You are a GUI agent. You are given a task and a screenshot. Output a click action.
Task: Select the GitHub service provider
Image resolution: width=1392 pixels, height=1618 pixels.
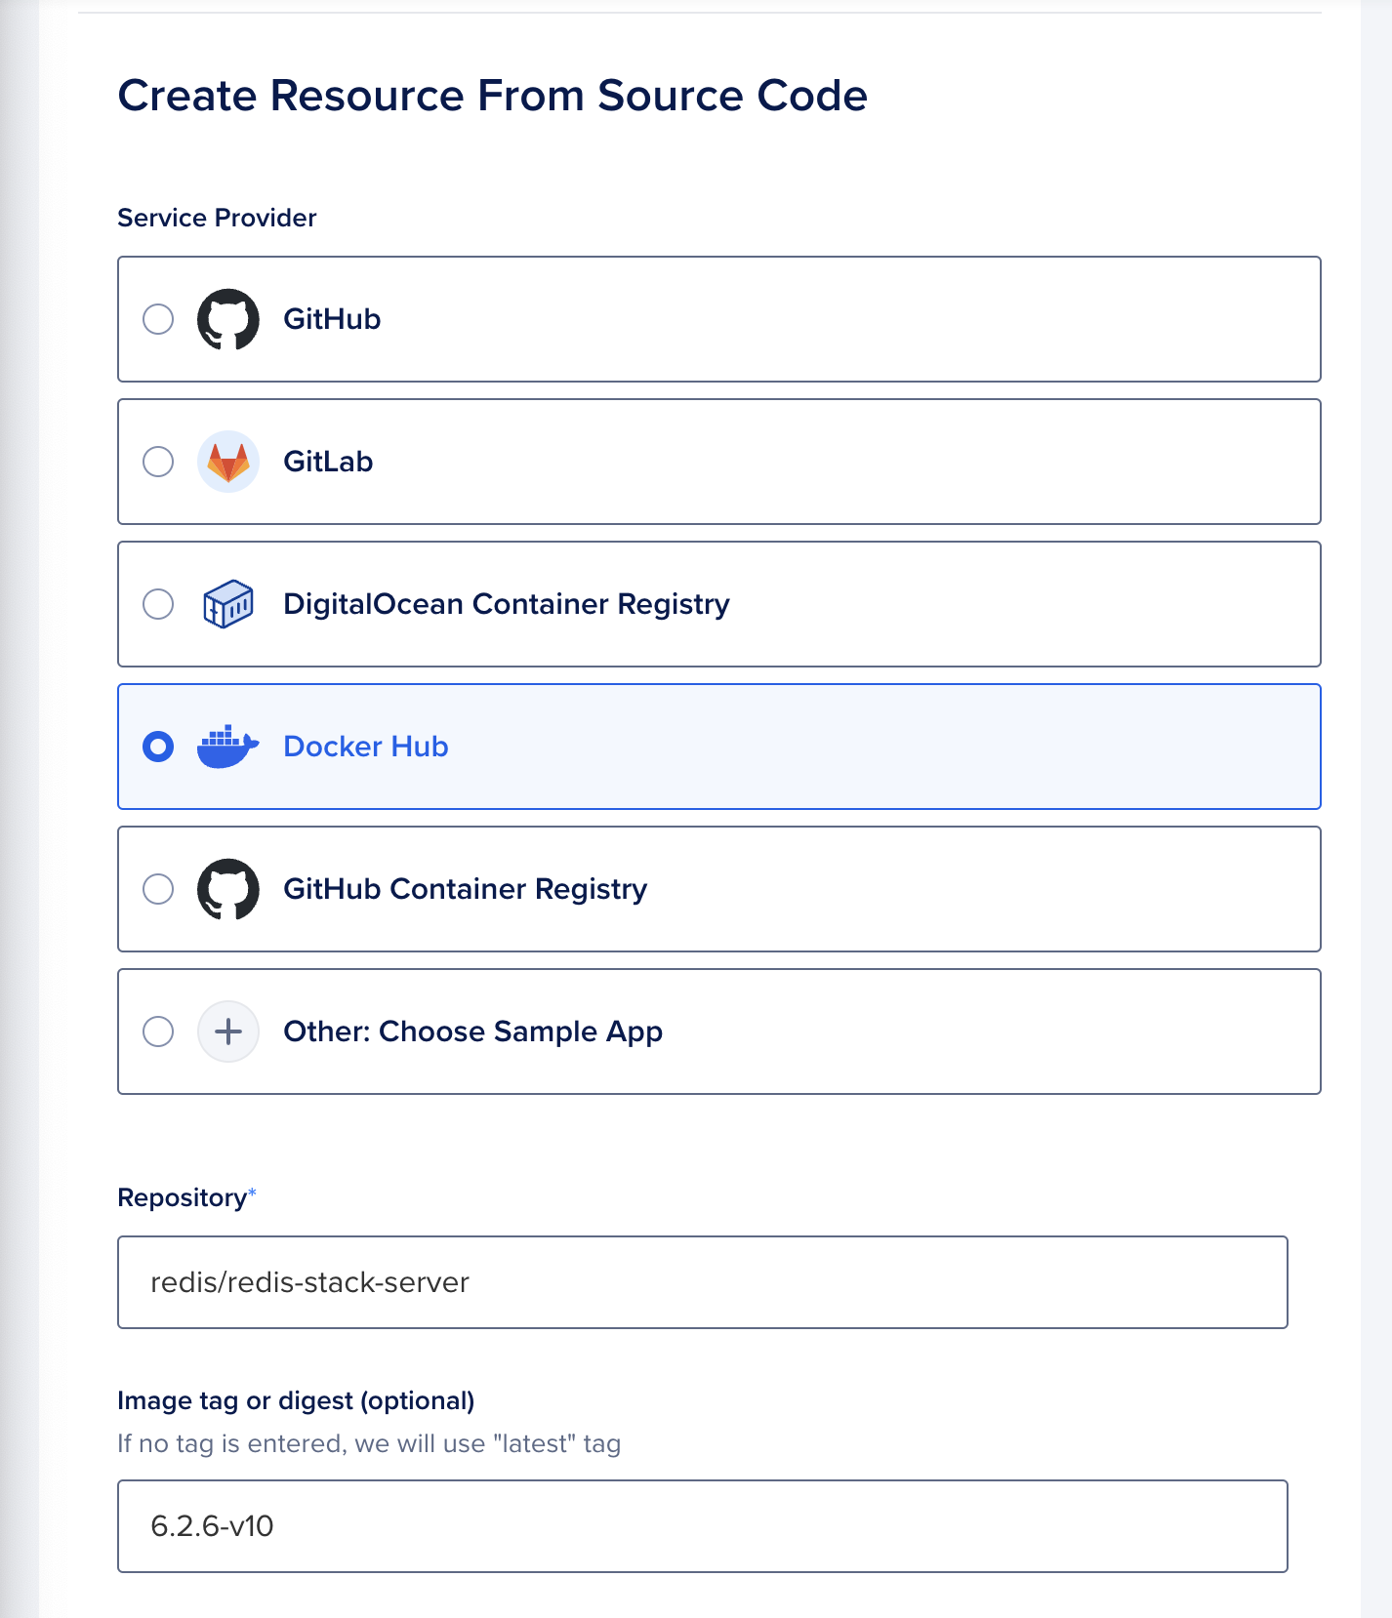pos(157,318)
